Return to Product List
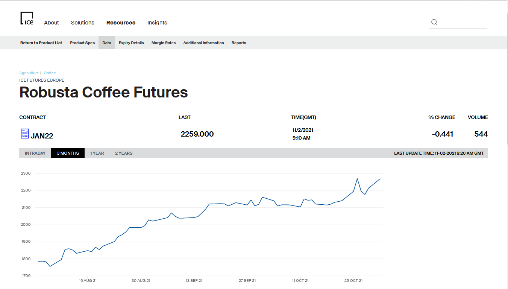This screenshot has width=508, height=289. [x=41, y=43]
